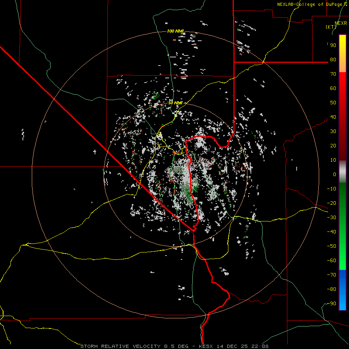
Task: Click the 10 value on the velocity scale
Action: pos(333,160)
